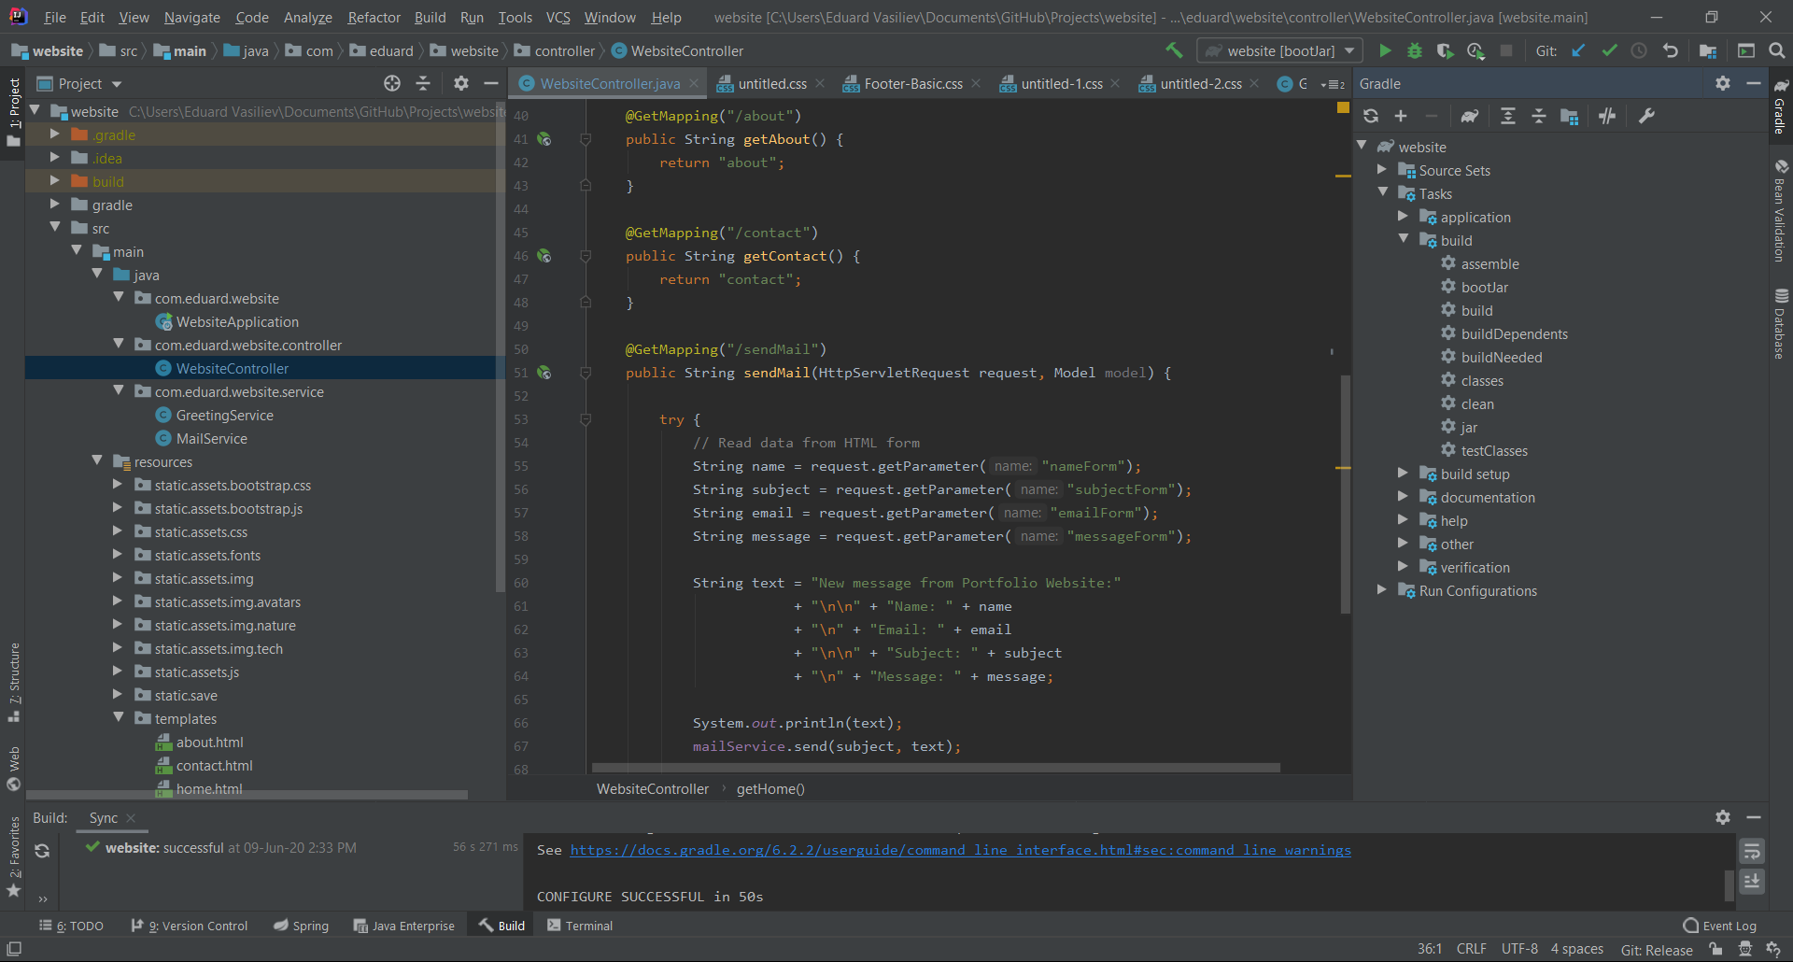Open Gradle build tool settings wrench
The height and width of the screenshot is (962, 1793).
(x=1646, y=116)
